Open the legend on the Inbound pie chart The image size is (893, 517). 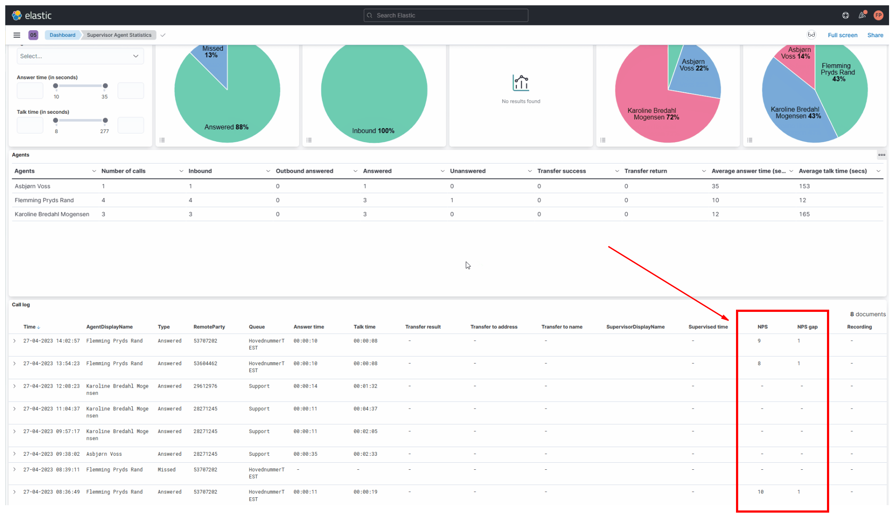pos(309,140)
